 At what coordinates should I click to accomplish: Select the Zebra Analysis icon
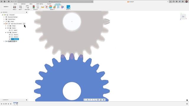[50, 7]
